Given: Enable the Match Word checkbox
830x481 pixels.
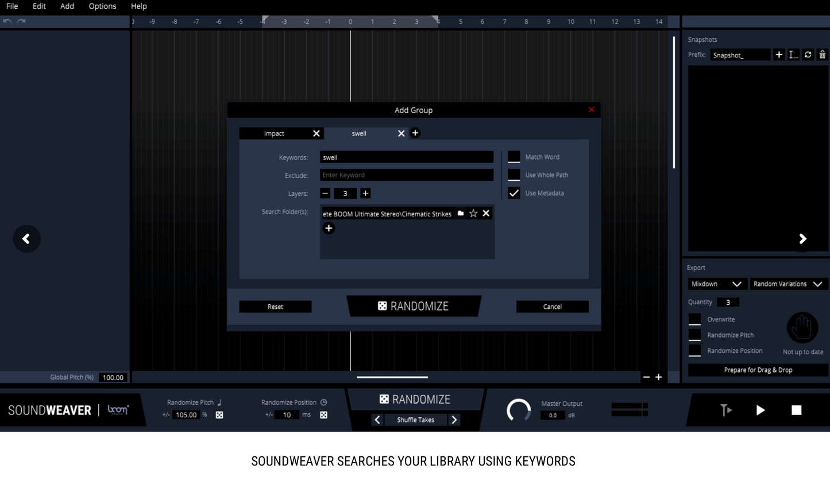Looking at the screenshot, I should point(514,156).
